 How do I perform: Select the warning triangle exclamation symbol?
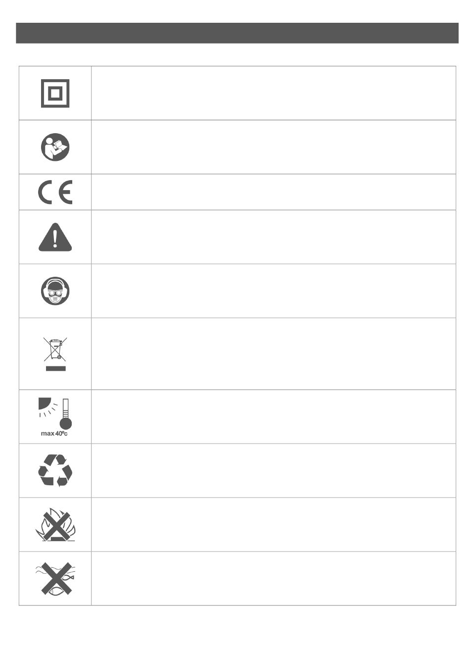55,237
